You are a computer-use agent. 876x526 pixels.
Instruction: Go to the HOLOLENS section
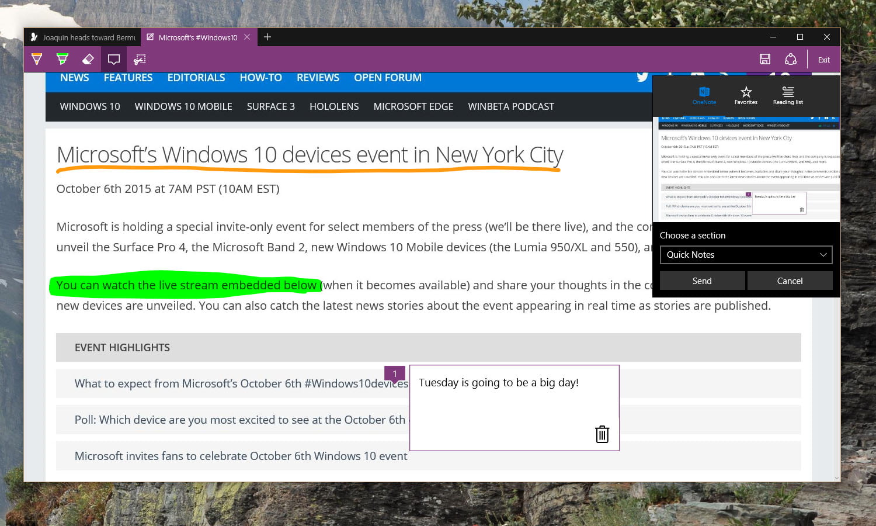click(x=334, y=106)
